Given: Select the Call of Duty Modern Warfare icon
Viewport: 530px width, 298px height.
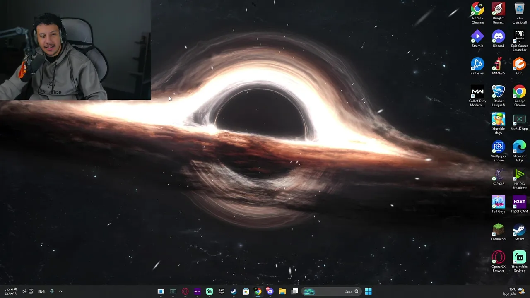Looking at the screenshot, I should (x=477, y=96).
